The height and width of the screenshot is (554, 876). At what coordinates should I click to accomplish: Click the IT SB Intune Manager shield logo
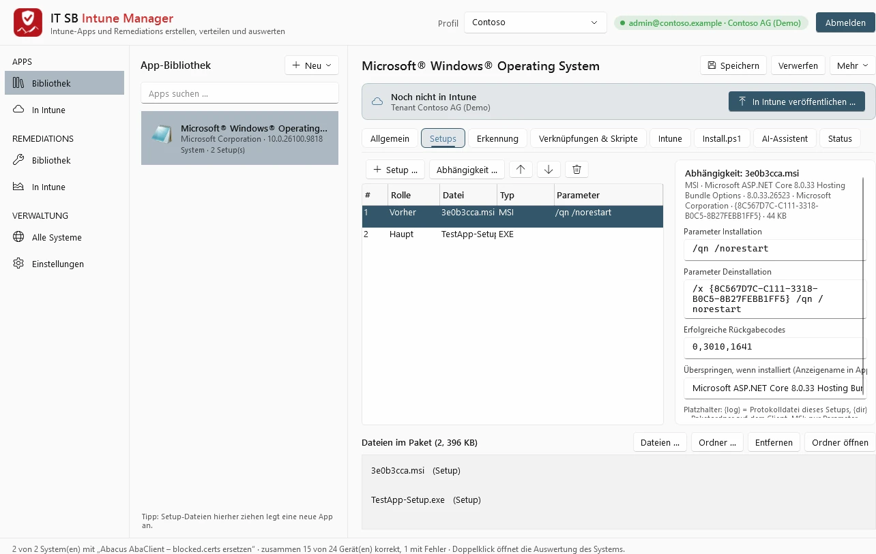(x=28, y=22)
